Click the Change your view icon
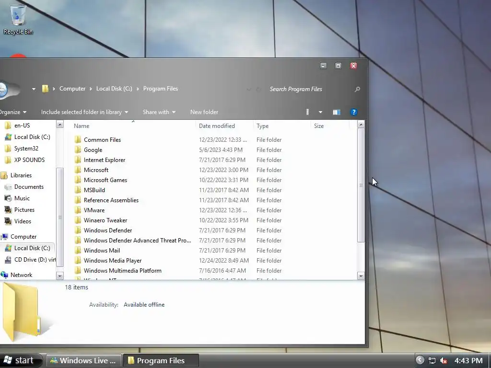Viewport: 491px width, 368px height. coord(307,112)
